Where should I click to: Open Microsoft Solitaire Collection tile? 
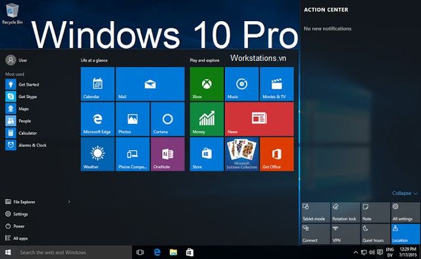[x=242, y=154]
